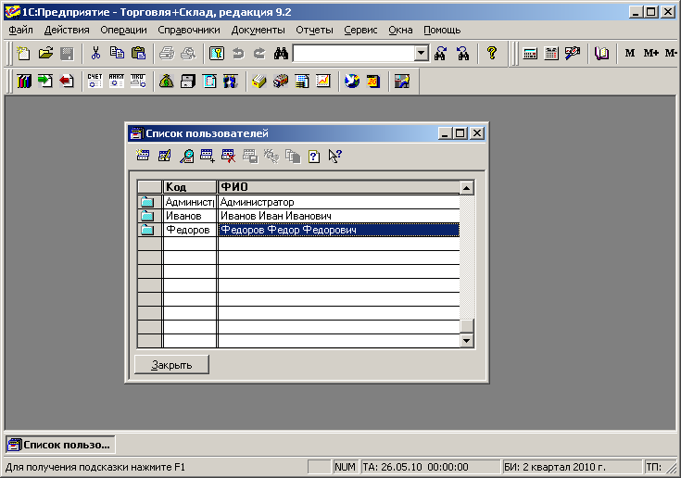Open the Calendar grid icon
Screen dimensions: 681x478
point(551,54)
